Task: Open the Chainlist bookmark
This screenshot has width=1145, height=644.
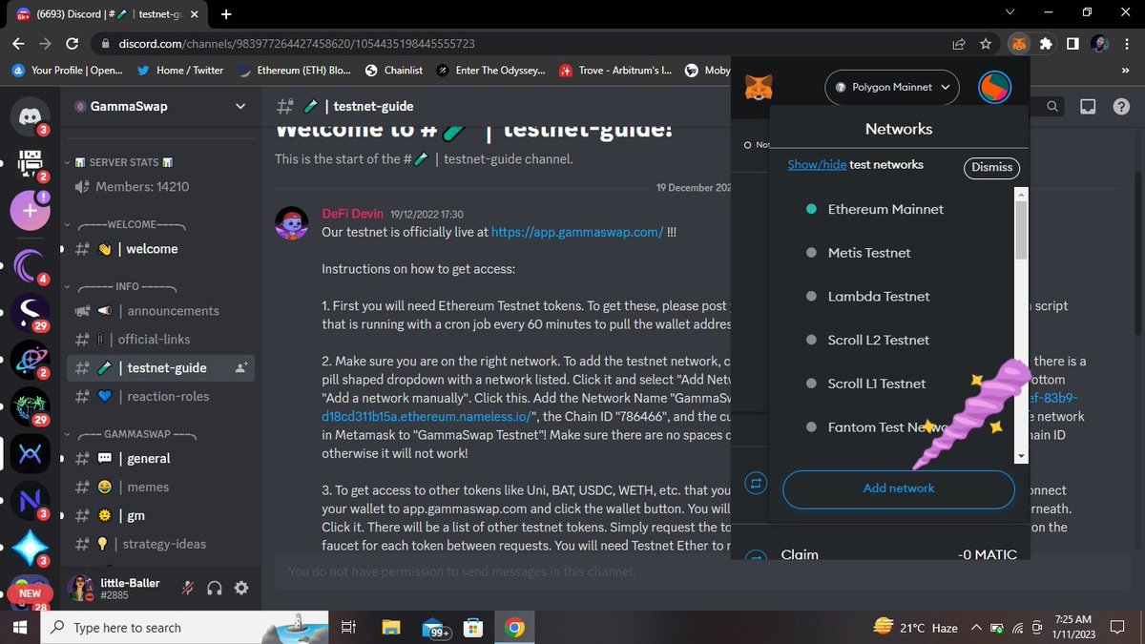Action: point(393,71)
